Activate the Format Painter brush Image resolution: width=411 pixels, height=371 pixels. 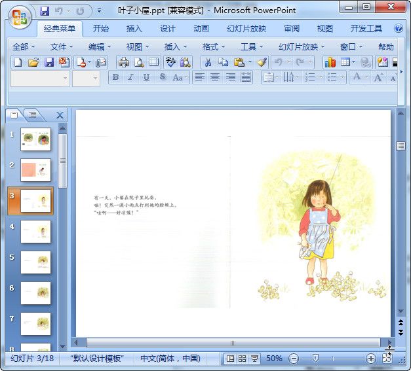[262, 62]
